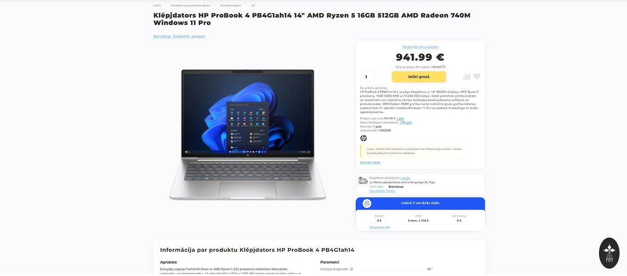
Task: Open the HP brand logo
Action: (x=364, y=138)
